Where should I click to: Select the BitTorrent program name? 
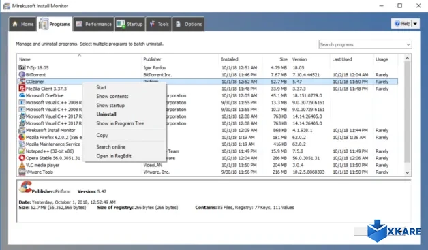click(35, 74)
